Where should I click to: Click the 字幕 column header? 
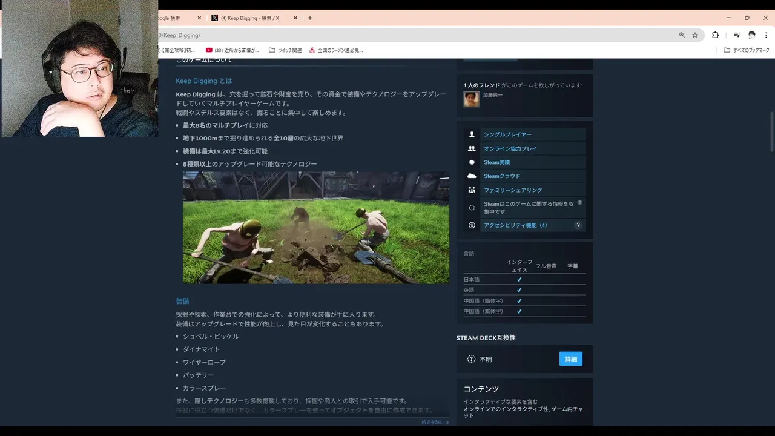click(x=573, y=266)
